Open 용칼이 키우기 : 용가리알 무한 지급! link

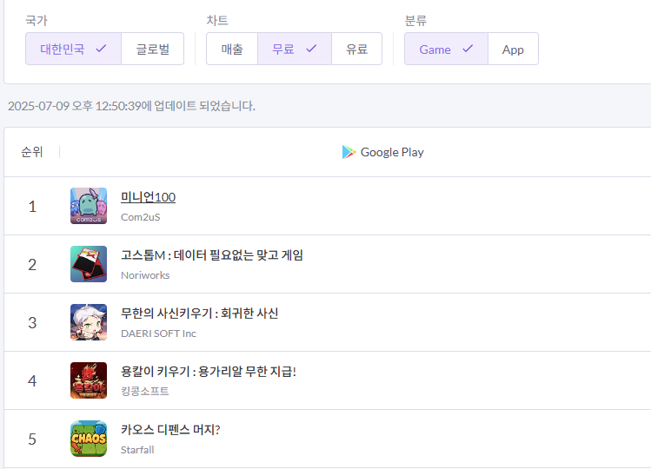(x=209, y=371)
